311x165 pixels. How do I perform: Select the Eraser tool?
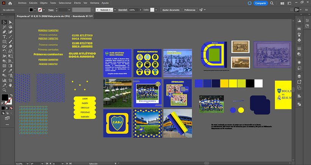pyautogui.click(x=10, y=47)
